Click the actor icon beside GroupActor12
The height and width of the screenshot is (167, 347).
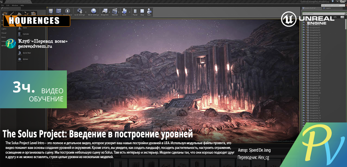pos(308,113)
